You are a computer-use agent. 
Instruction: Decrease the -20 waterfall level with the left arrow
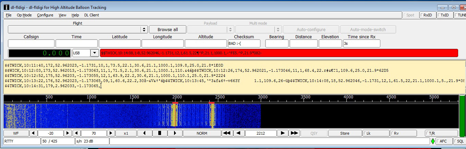pyautogui.click(x=33, y=133)
